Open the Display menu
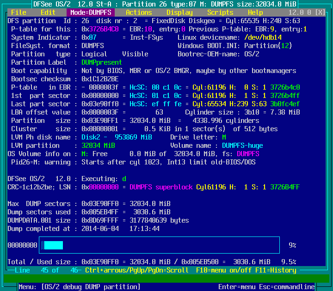This screenshot has width=333, height=291. pyautogui.click(x=179, y=12)
